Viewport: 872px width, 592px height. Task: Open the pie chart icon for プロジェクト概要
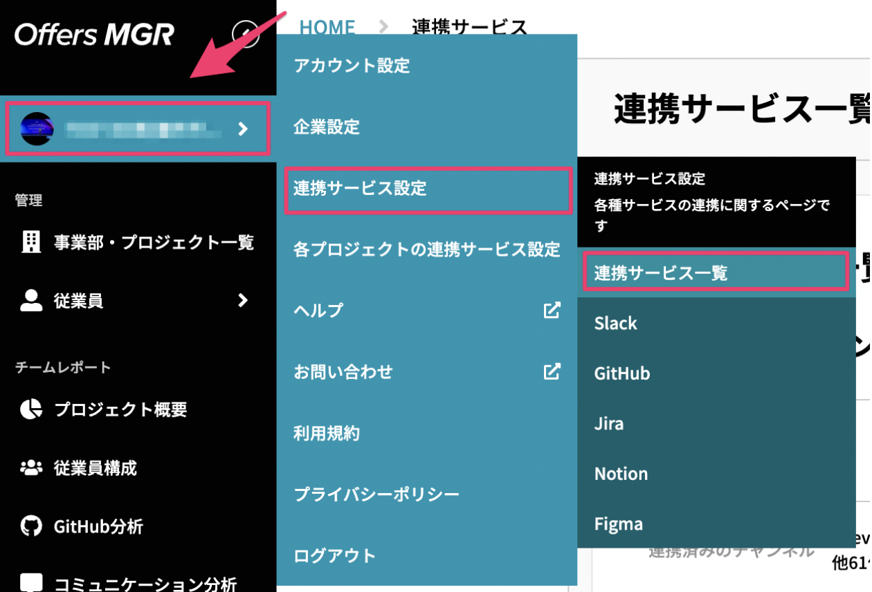(x=30, y=409)
